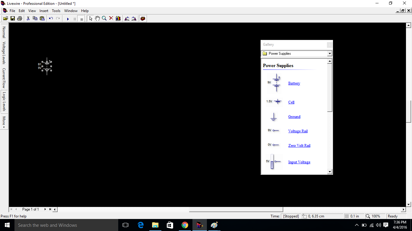Image resolution: width=412 pixels, height=231 pixels.
Task: Switch to the Logic Levels tab
Action: pyautogui.click(x=4, y=102)
